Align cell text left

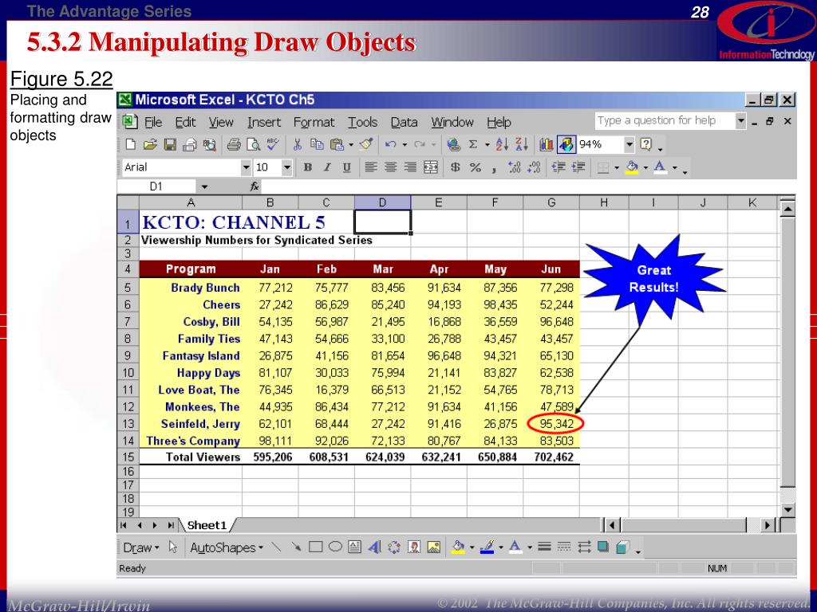click(x=370, y=167)
